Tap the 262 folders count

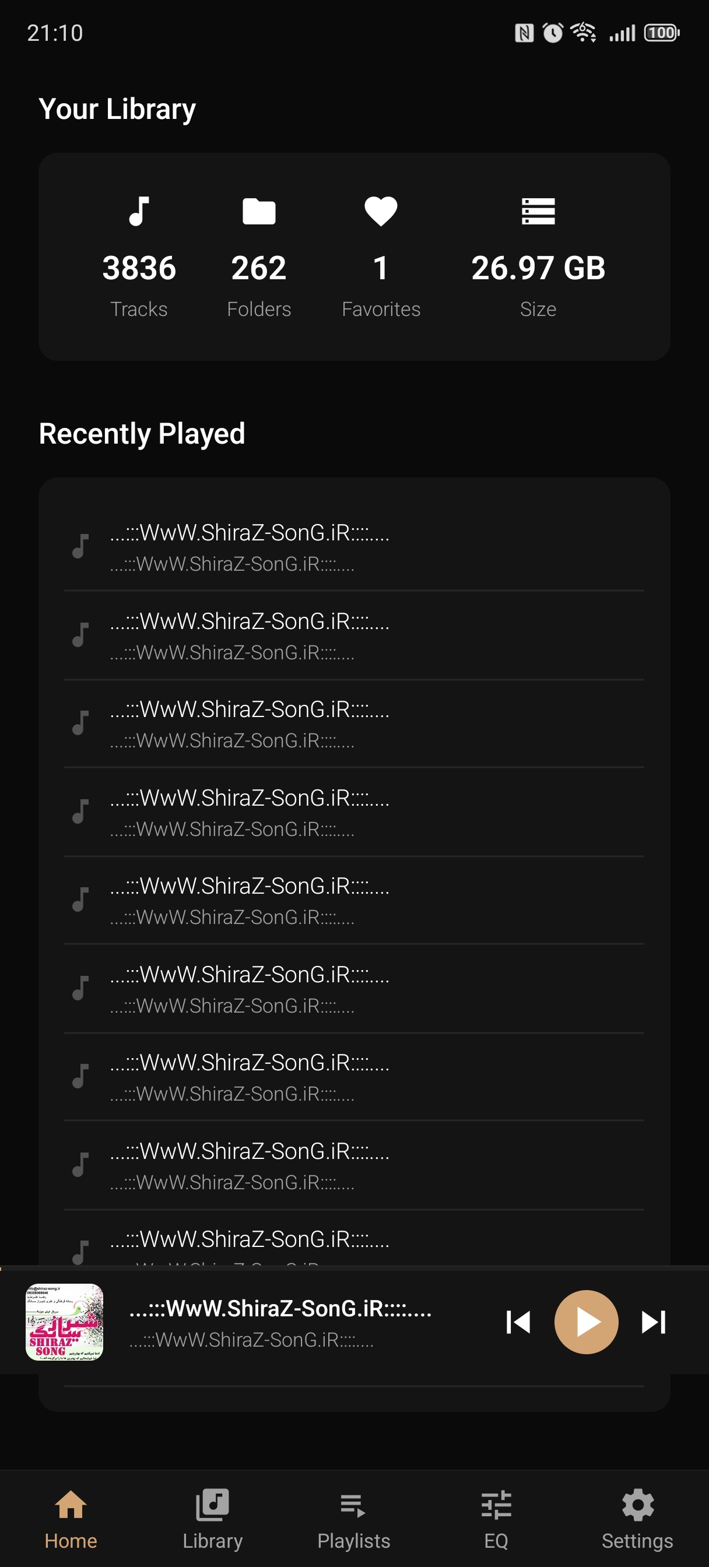click(259, 268)
